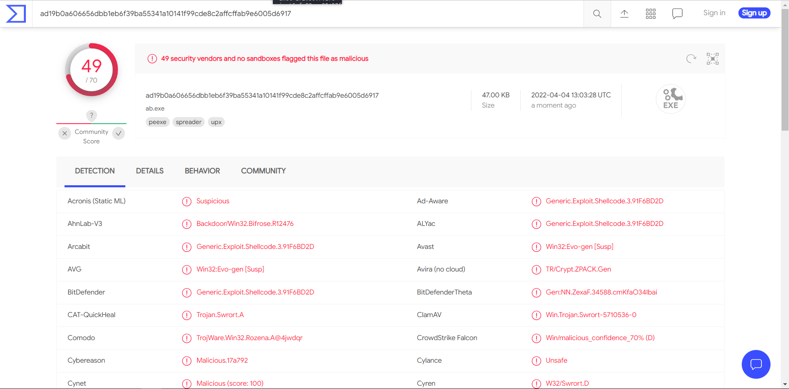Click the 49 / 70 detection score gauge
The image size is (789, 389).
coord(91,70)
